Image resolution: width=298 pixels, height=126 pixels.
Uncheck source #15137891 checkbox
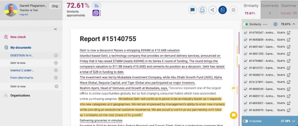[245, 82]
